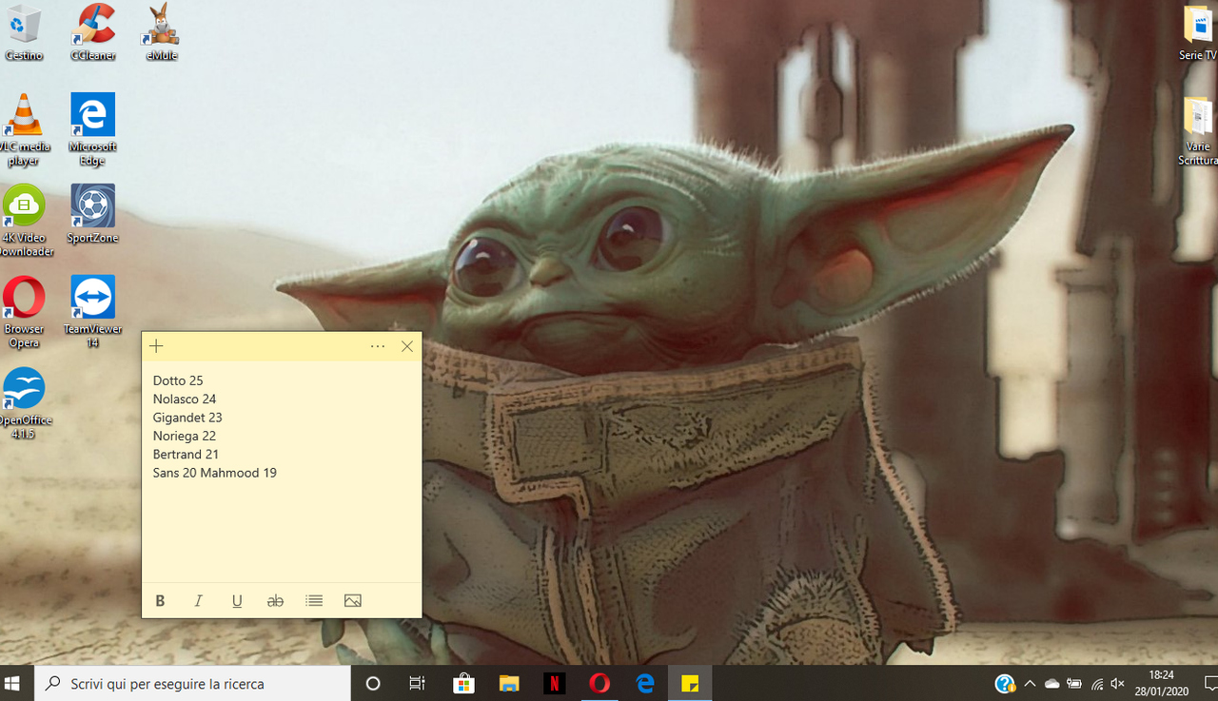The height and width of the screenshot is (701, 1218).
Task: Click the help question mark tray icon
Action: tap(1005, 684)
